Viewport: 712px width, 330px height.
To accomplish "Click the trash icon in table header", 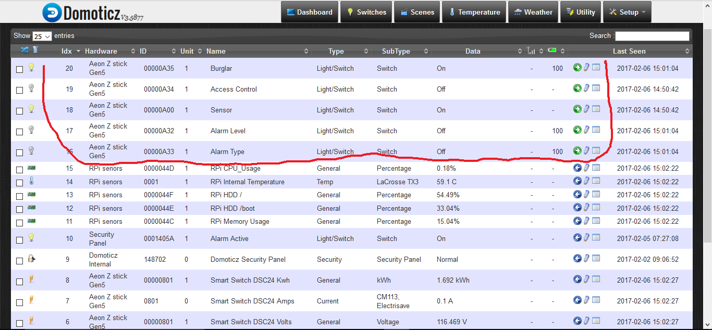I will pyautogui.click(x=35, y=50).
